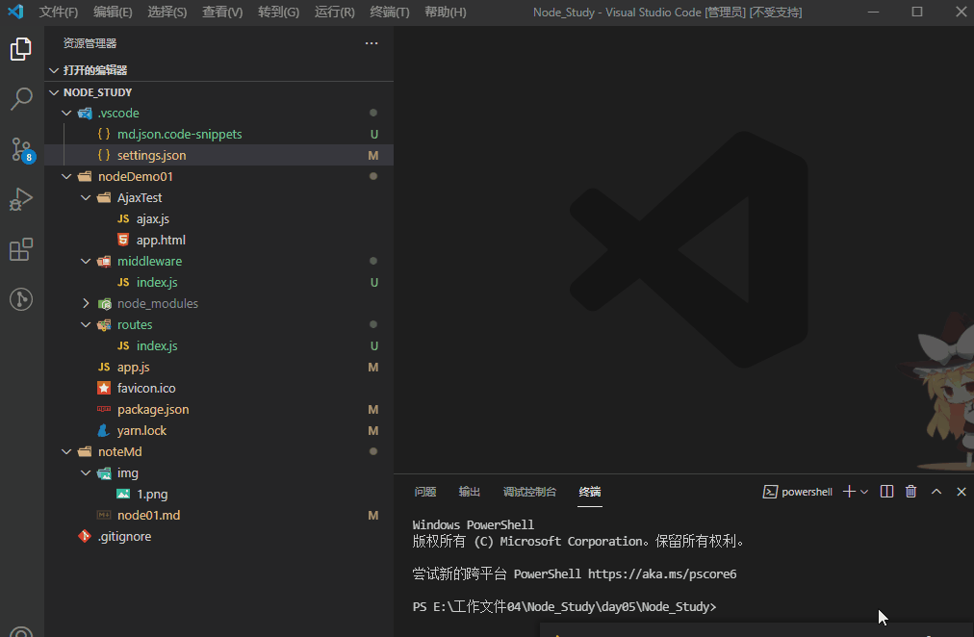Open the Search view in activity bar

click(21, 99)
